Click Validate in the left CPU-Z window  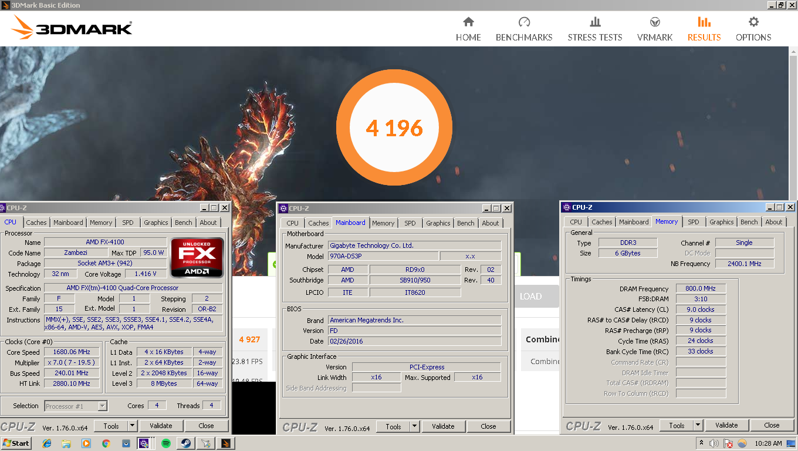(x=161, y=426)
